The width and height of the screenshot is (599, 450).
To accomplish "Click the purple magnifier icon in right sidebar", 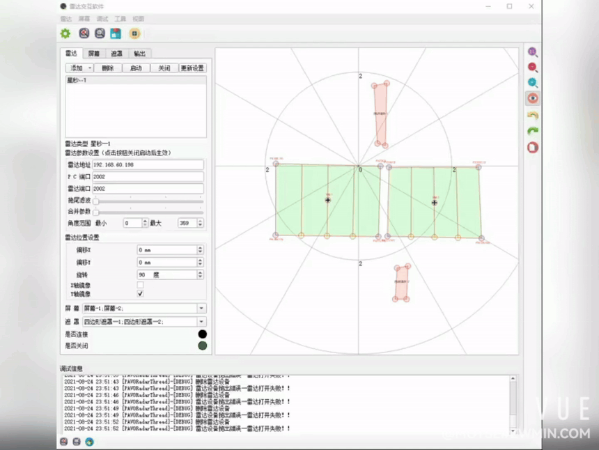I will [x=533, y=52].
